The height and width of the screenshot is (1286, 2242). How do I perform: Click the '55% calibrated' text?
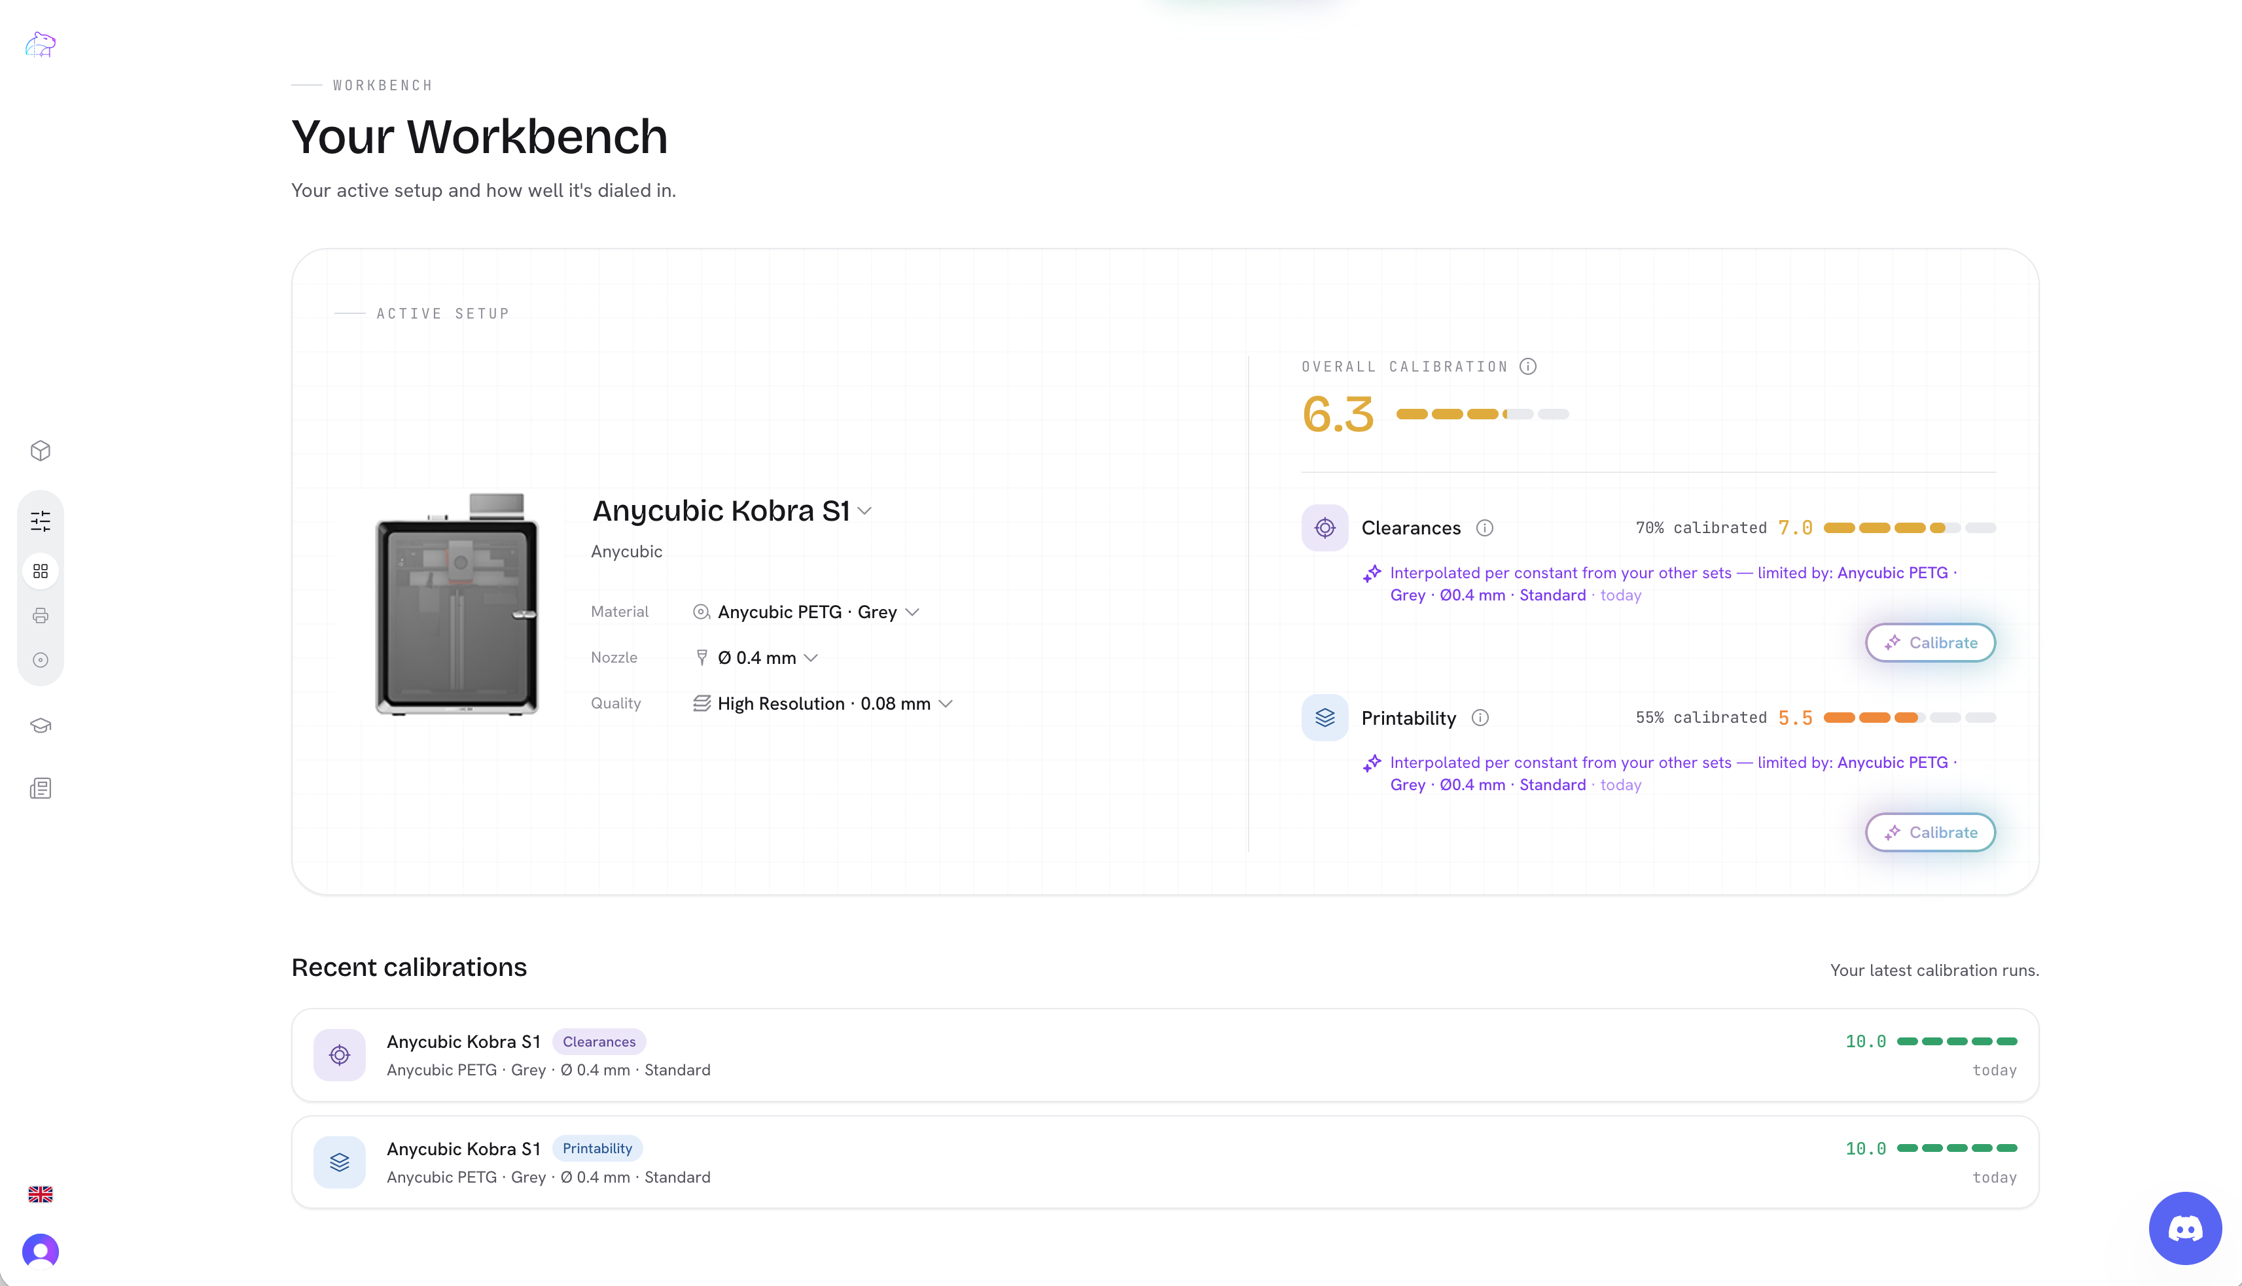point(1701,718)
